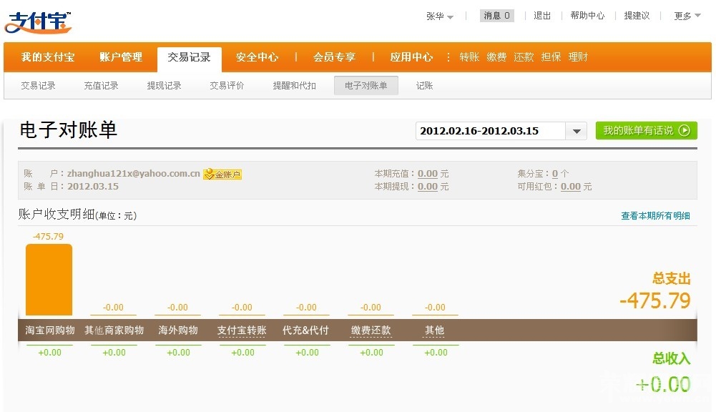
Task: Click the 还款 shortcut
Action: (x=524, y=57)
